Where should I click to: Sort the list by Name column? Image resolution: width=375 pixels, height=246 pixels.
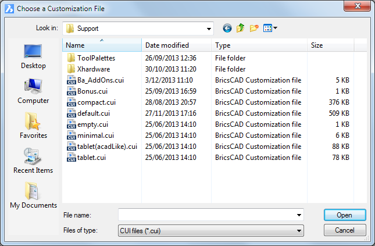coord(102,45)
